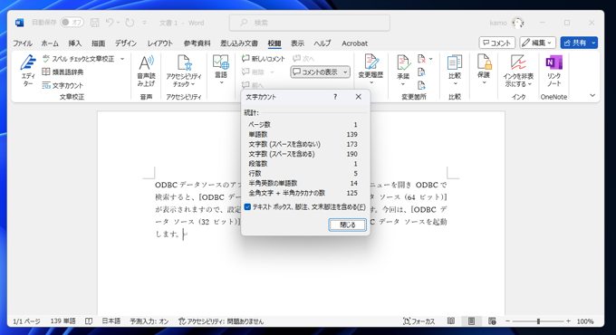Click the proofing book icon in status bar
Screen dimensions: 616x335
pos(89,321)
